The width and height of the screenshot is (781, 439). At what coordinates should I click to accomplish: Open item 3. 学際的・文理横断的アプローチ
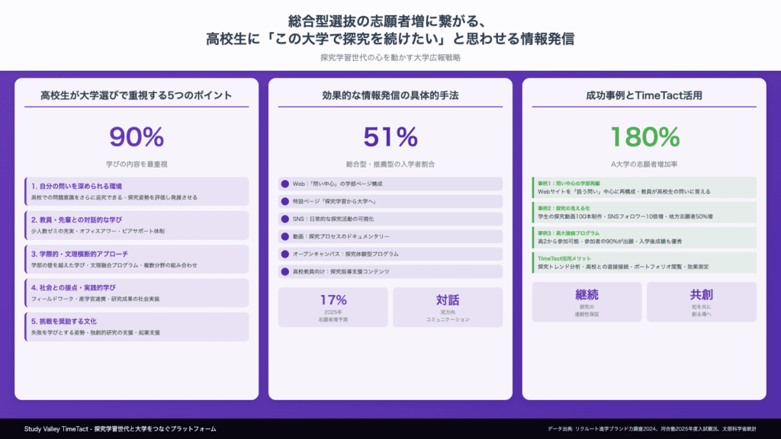(x=137, y=259)
